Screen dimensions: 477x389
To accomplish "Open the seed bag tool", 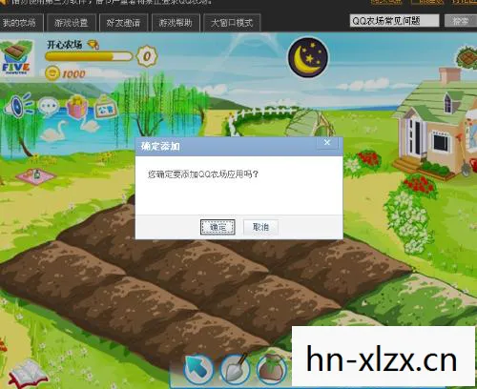I will pyautogui.click(x=271, y=370).
